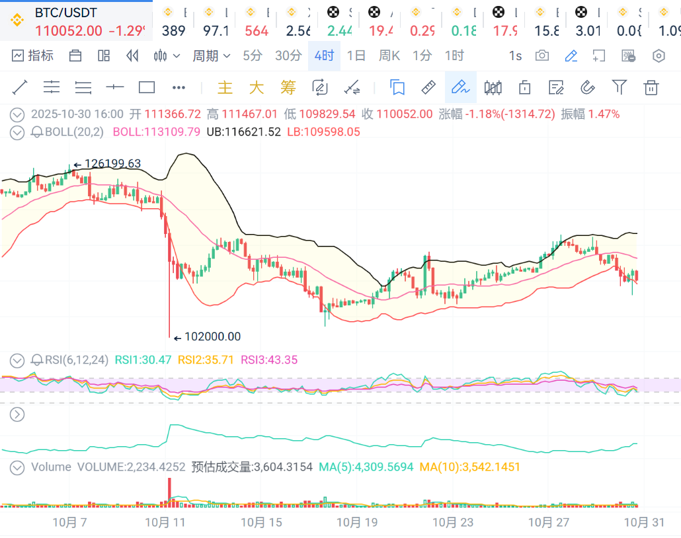This screenshot has height=538, width=681.
Task: Collapse the Volume indicator panel
Action: (18, 467)
